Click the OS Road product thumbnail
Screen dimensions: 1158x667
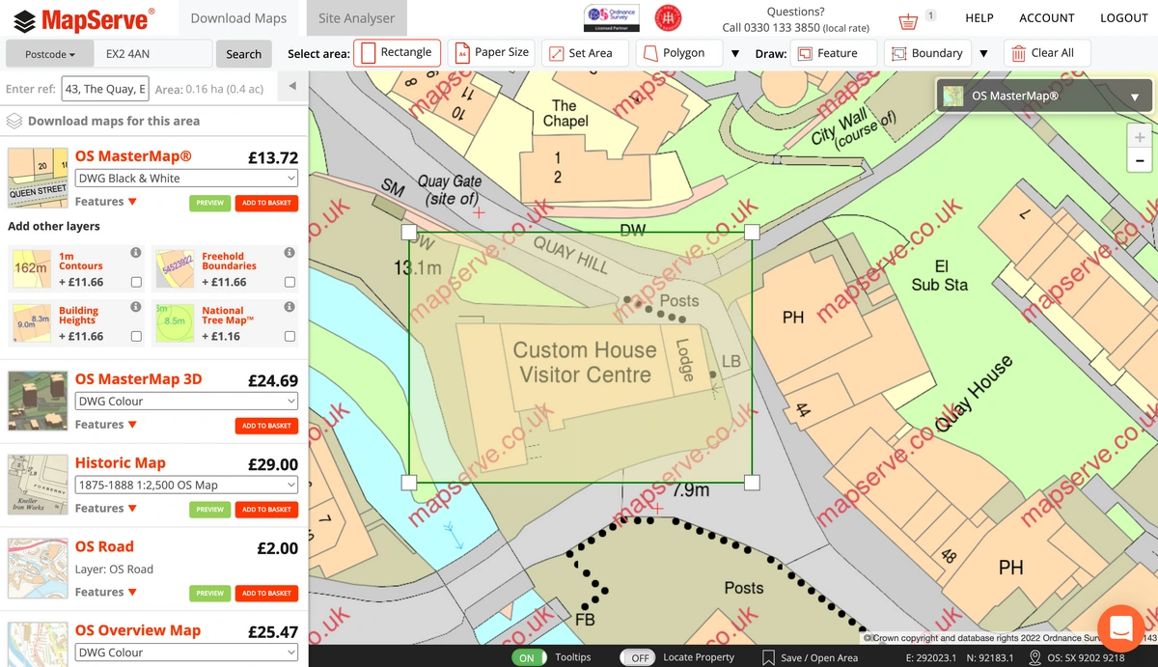[x=39, y=570]
